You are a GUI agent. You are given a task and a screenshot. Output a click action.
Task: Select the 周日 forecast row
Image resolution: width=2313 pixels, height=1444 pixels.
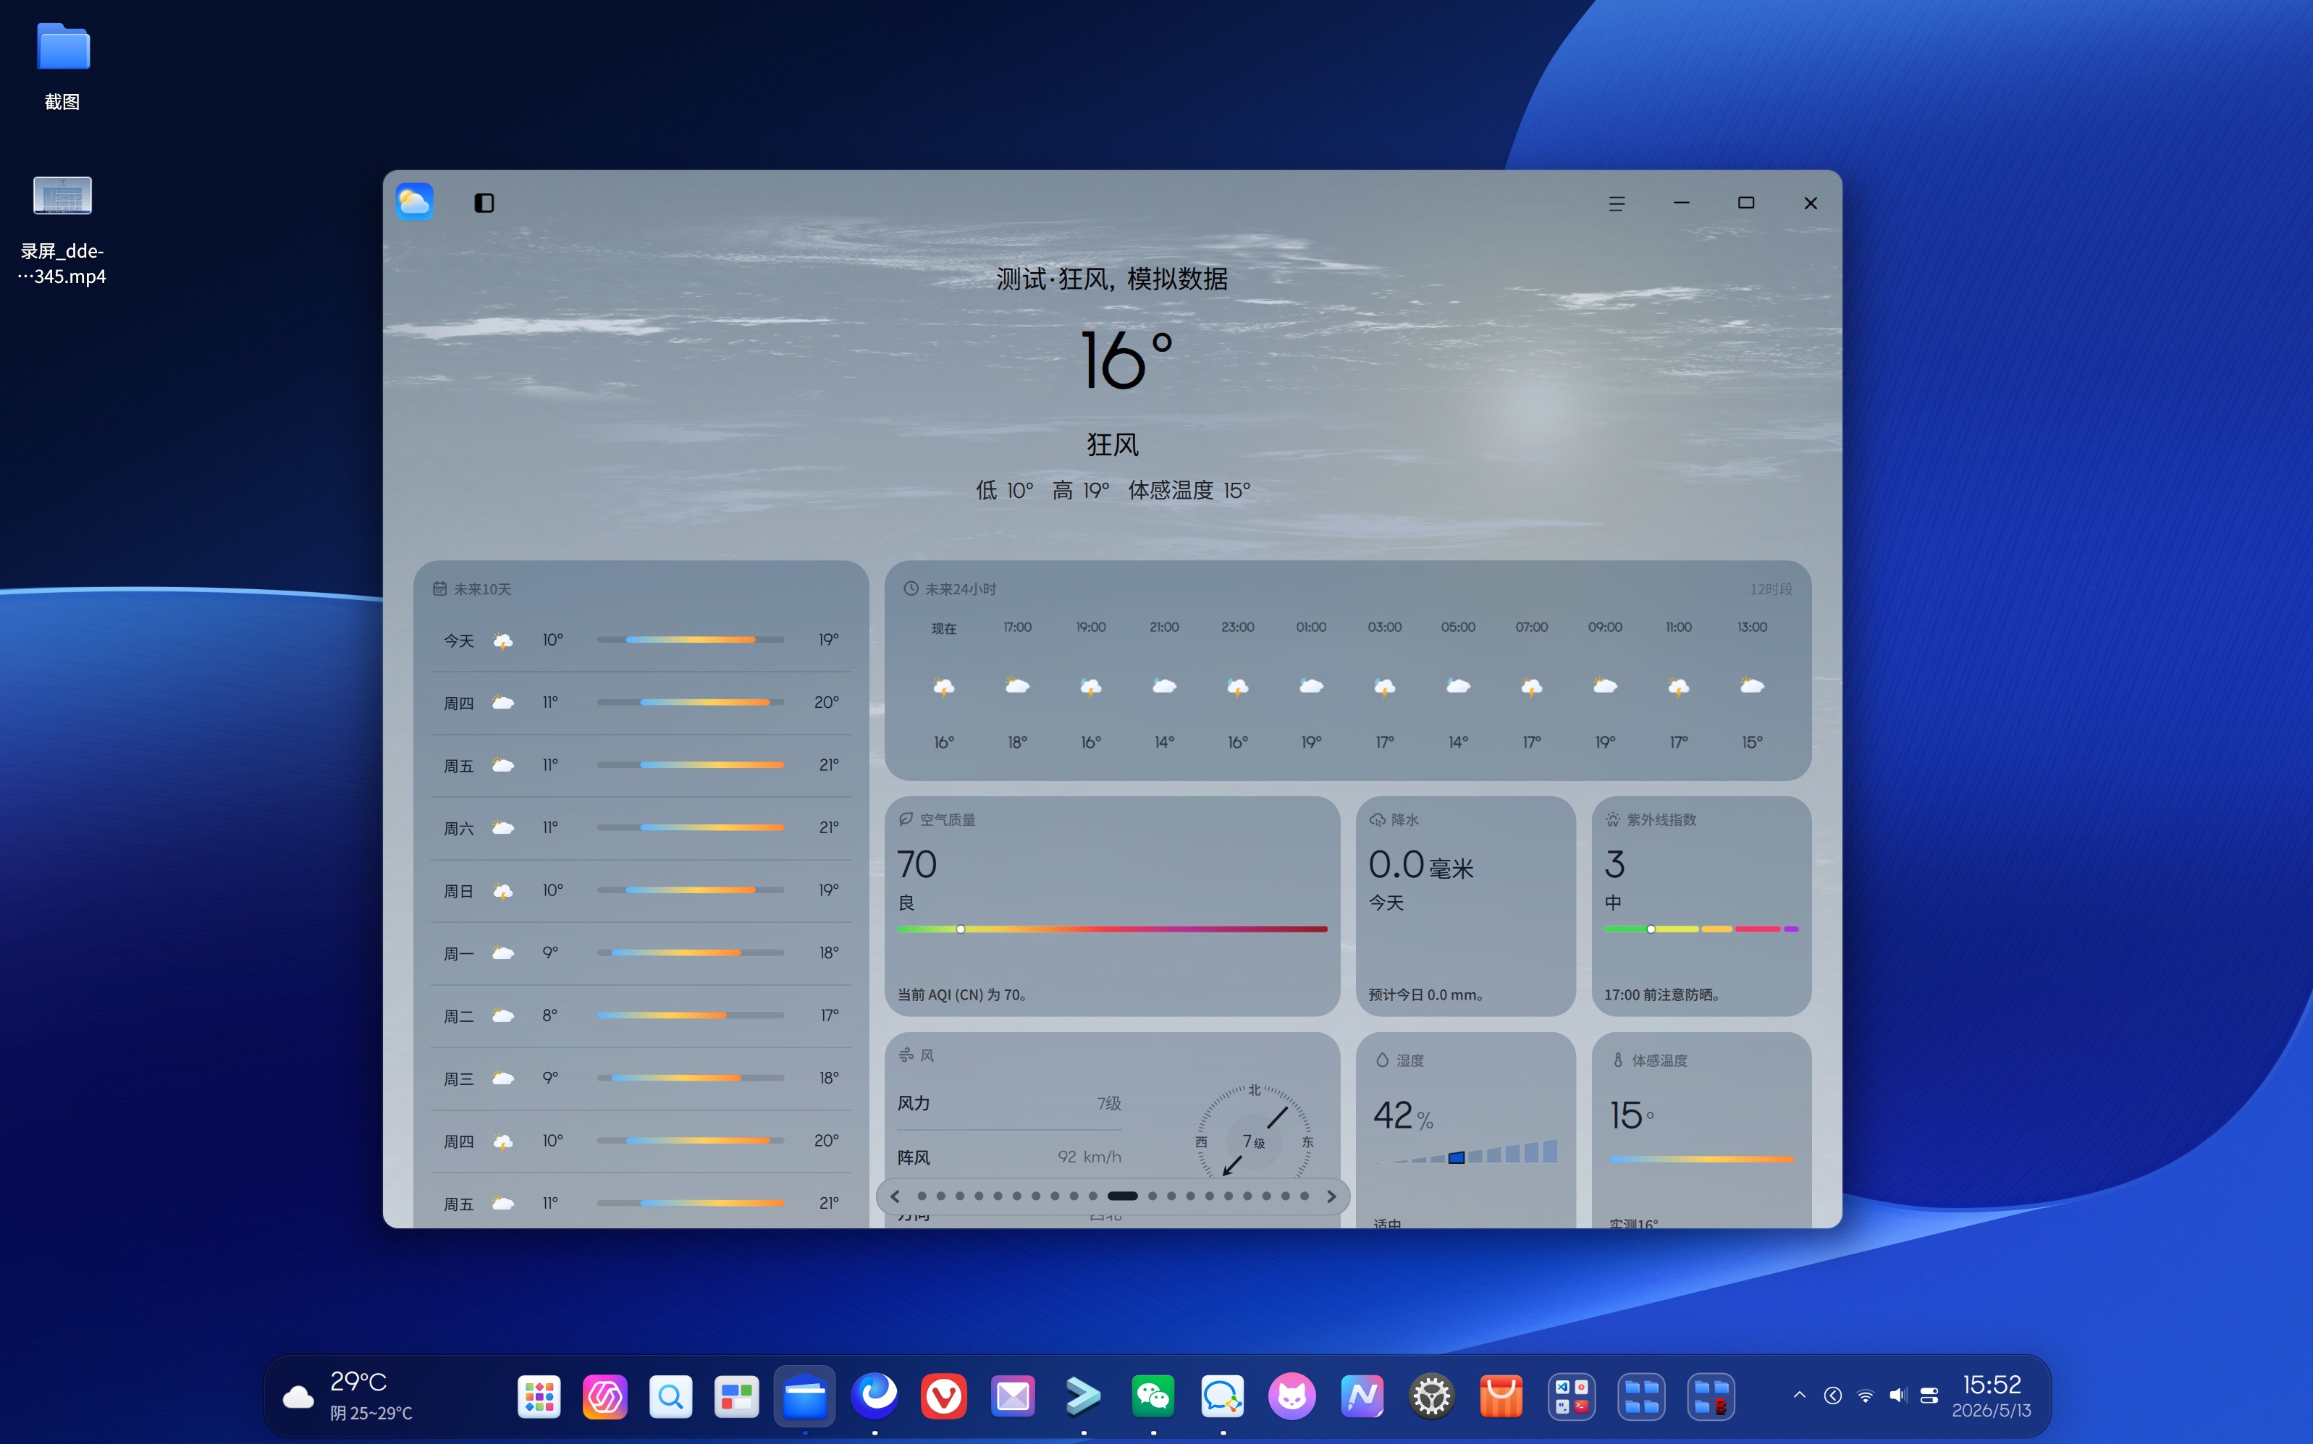(641, 890)
